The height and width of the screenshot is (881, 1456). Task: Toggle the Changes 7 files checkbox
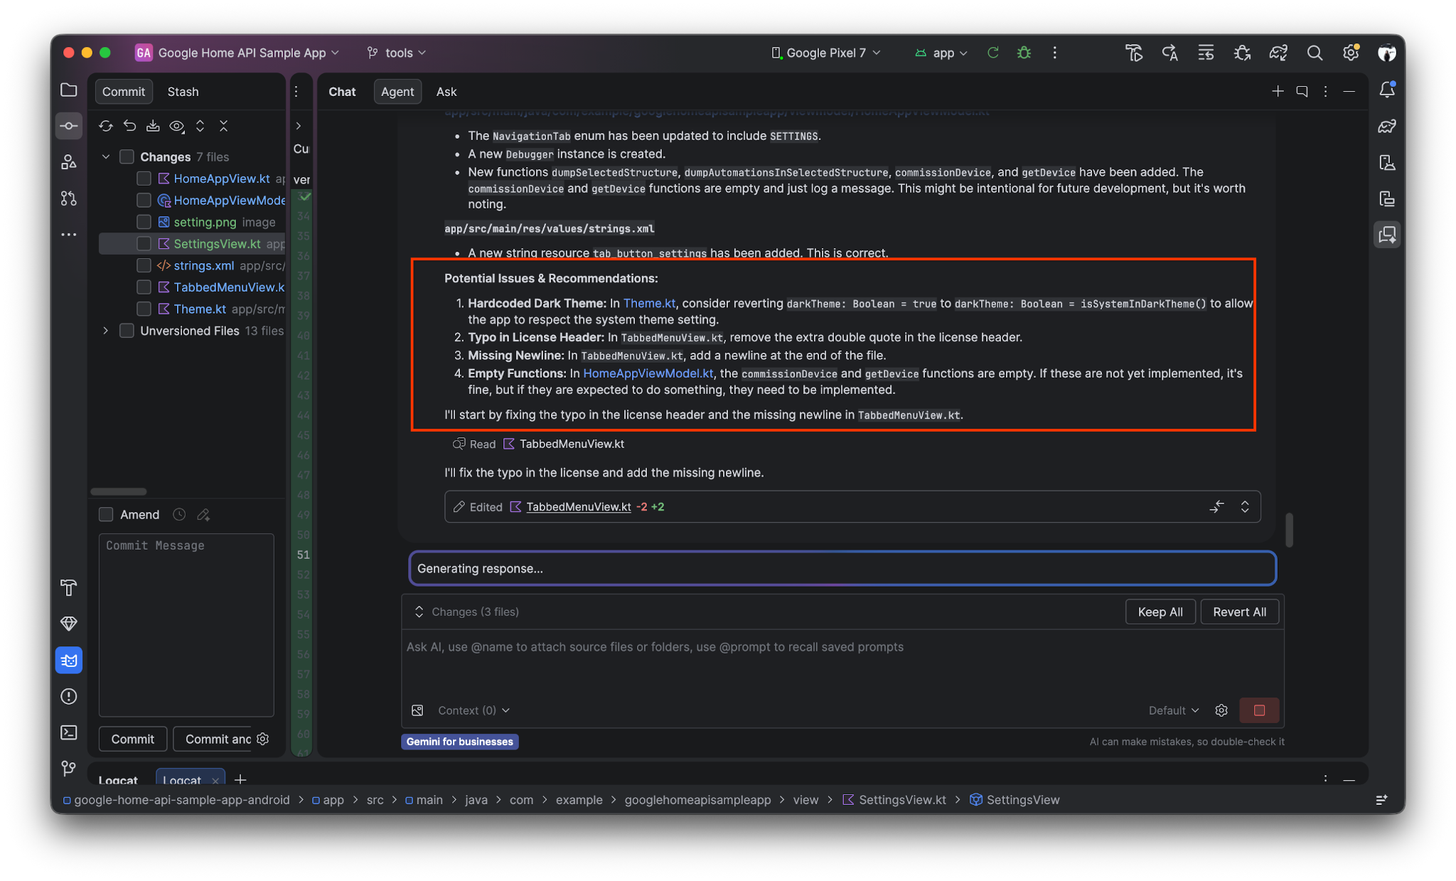(x=127, y=156)
